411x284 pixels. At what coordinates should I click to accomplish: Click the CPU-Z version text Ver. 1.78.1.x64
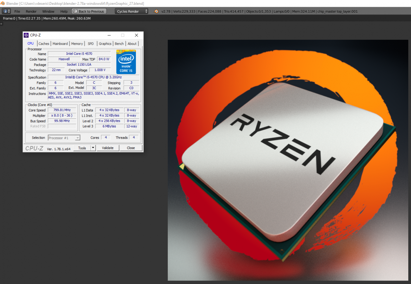[59, 149]
